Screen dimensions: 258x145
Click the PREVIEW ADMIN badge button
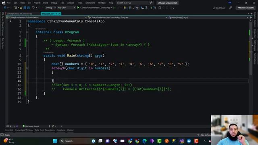click(x=246, y=8)
